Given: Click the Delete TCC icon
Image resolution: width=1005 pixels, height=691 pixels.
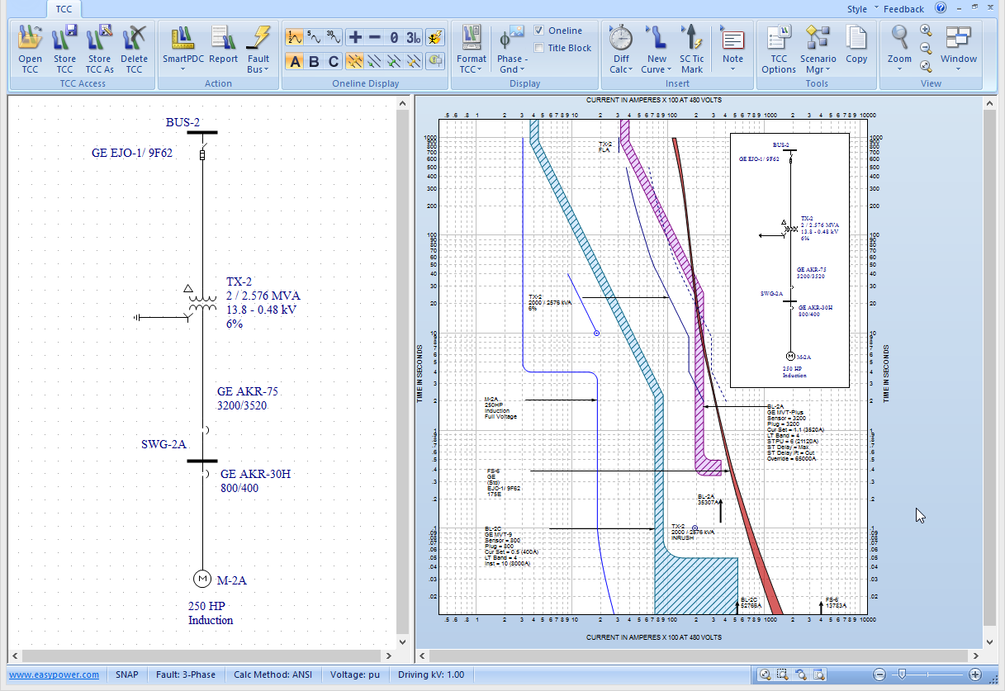Looking at the screenshot, I should point(134,49).
